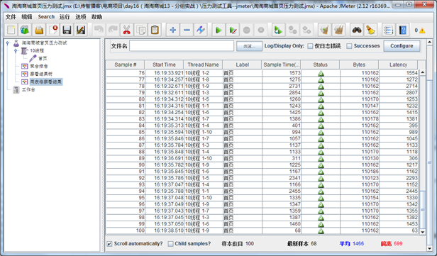
Task: Enable Child samples checkbox
Action: pos(170,244)
